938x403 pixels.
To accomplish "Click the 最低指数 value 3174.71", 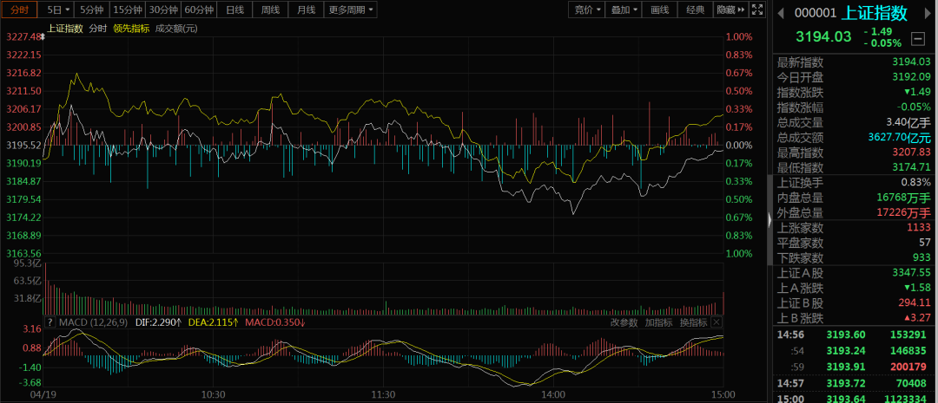I will pos(911,167).
